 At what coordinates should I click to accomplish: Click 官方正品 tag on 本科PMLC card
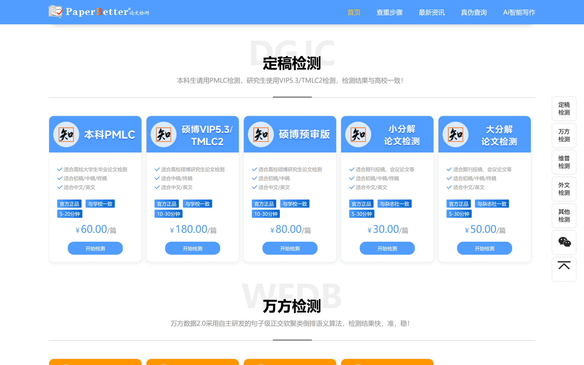[69, 204]
